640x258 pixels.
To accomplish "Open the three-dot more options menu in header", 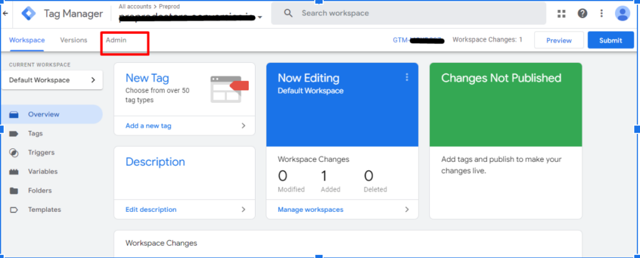I will 602,14.
